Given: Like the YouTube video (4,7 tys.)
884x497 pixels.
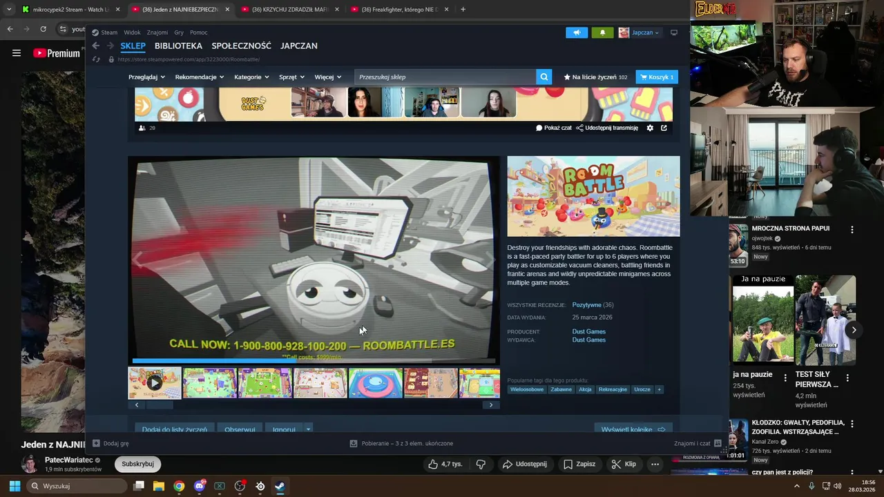Looking at the screenshot, I should pyautogui.click(x=445, y=464).
